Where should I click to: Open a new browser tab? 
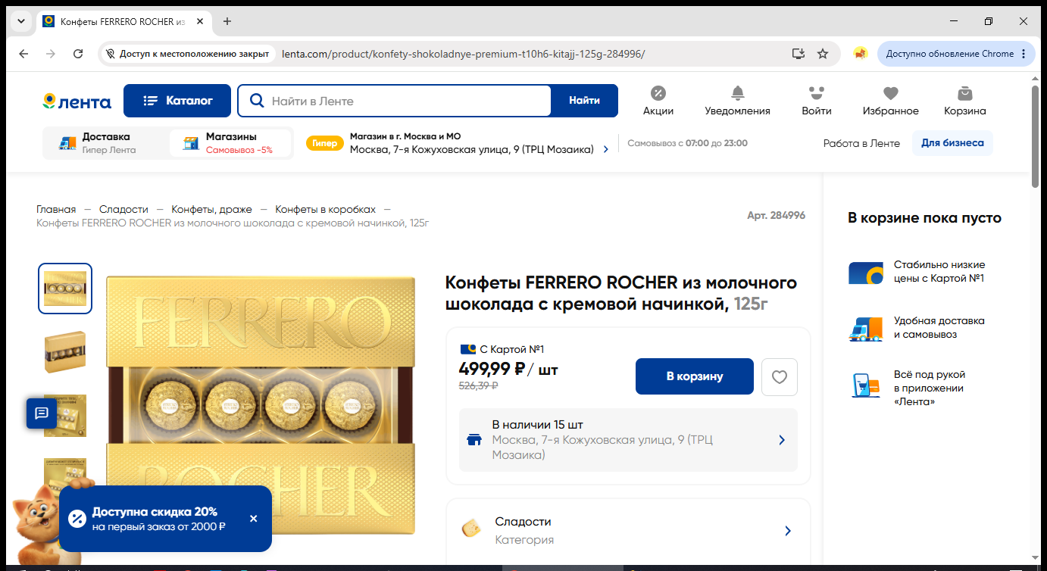[x=227, y=21]
